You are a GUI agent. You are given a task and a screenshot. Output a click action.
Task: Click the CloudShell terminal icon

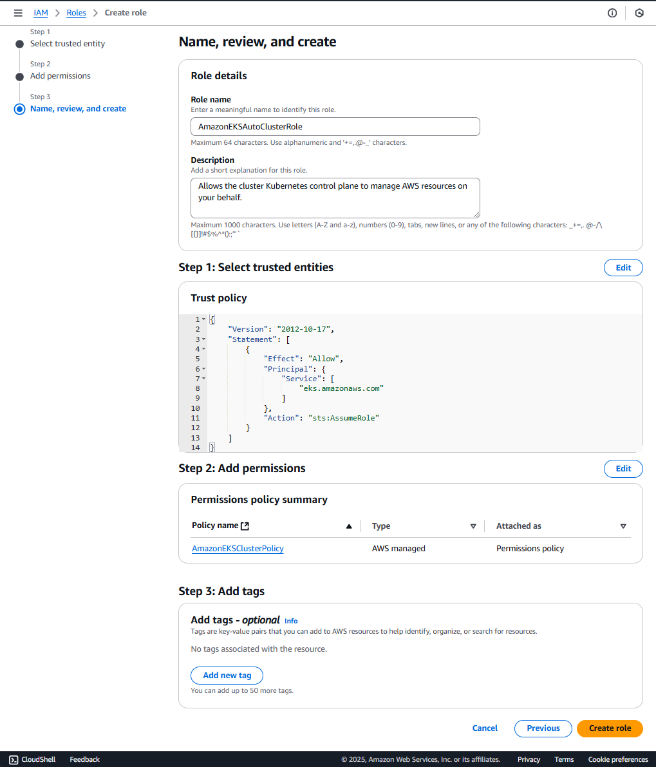pyautogui.click(x=14, y=760)
